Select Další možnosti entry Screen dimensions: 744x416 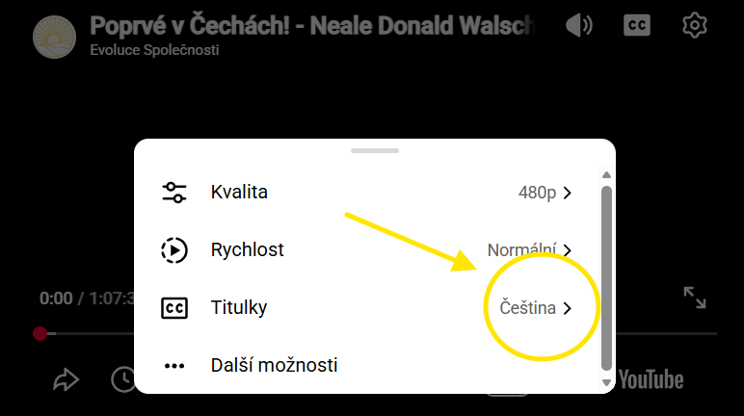pyautogui.click(x=367, y=366)
